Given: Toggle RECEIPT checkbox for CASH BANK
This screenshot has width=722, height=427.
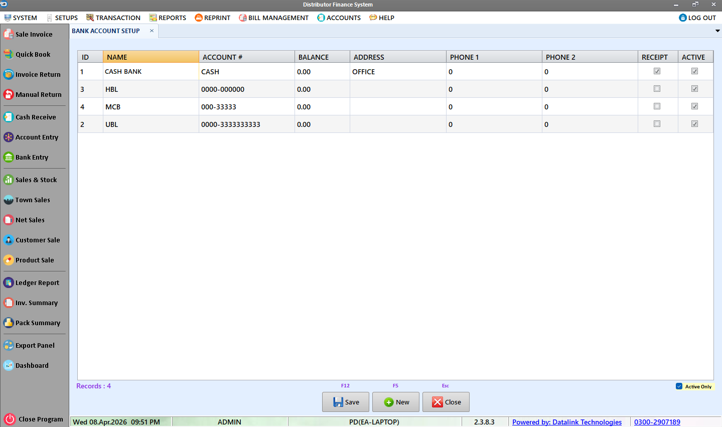Looking at the screenshot, I should click(657, 71).
